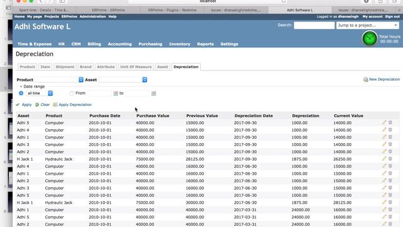Switch to Spent time browser tab

pos(44,10)
